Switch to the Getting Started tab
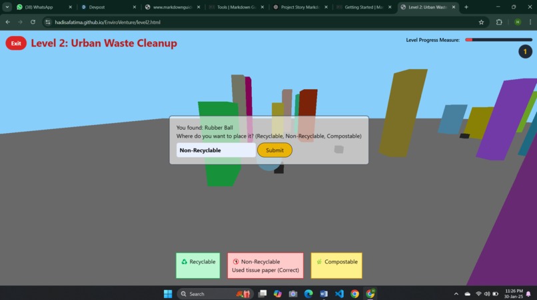 364,7
